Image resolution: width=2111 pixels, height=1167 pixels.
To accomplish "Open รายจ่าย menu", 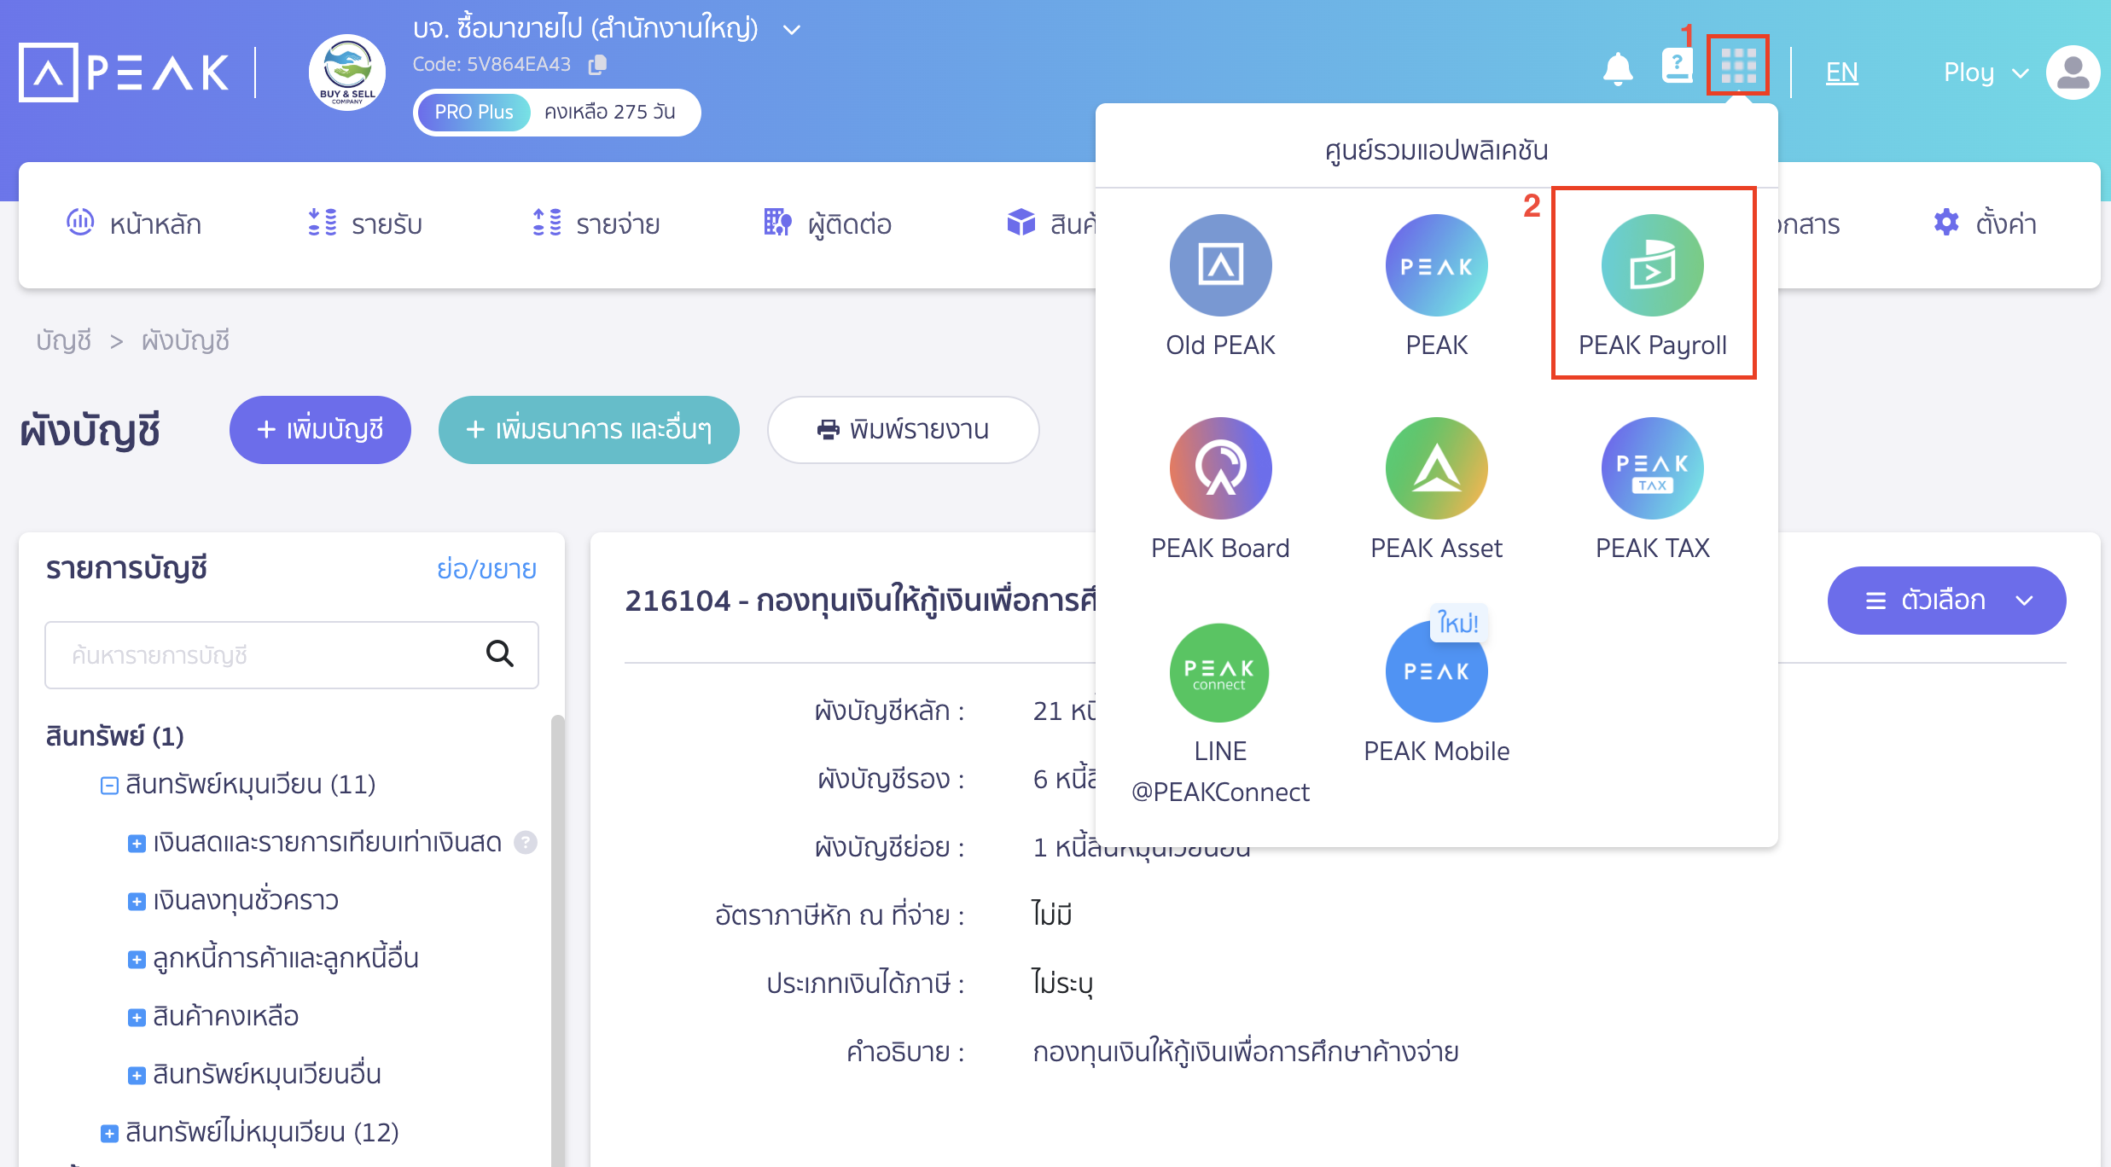I will pos(596,224).
